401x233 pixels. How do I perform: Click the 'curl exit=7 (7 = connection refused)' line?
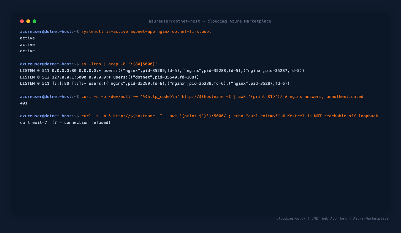click(x=65, y=123)
